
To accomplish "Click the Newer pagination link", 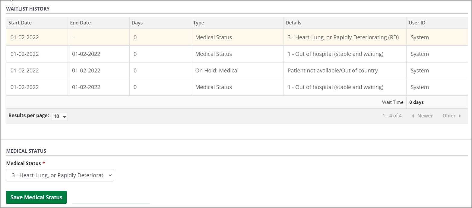I will [425, 116].
